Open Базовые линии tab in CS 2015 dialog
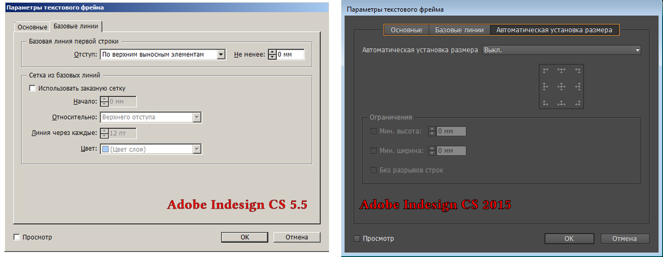The height and width of the screenshot is (257, 663). point(460,30)
